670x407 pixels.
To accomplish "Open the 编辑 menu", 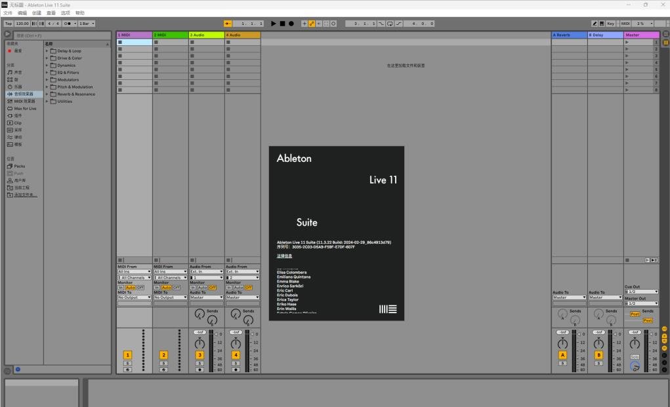I will coord(22,13).
